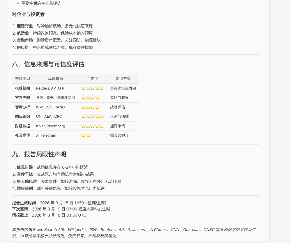
Task: Click the 八、信息来源与可信度评估 heading
Action: (48, 64)
